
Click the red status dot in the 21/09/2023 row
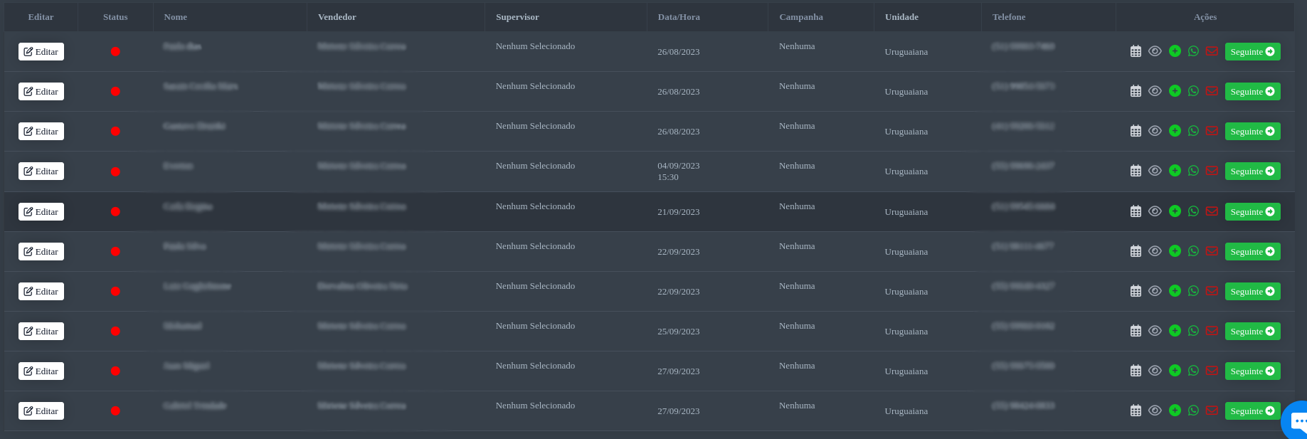(x=115, y=212)
